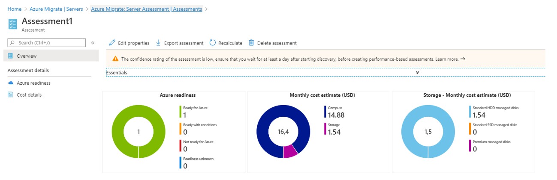Click the Ready for Azure label
557x180 pixels.
click(195, 108)
